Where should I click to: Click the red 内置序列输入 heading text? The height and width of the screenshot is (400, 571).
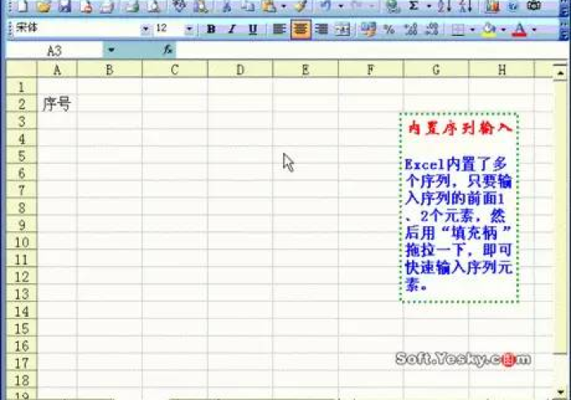(459, 128)
